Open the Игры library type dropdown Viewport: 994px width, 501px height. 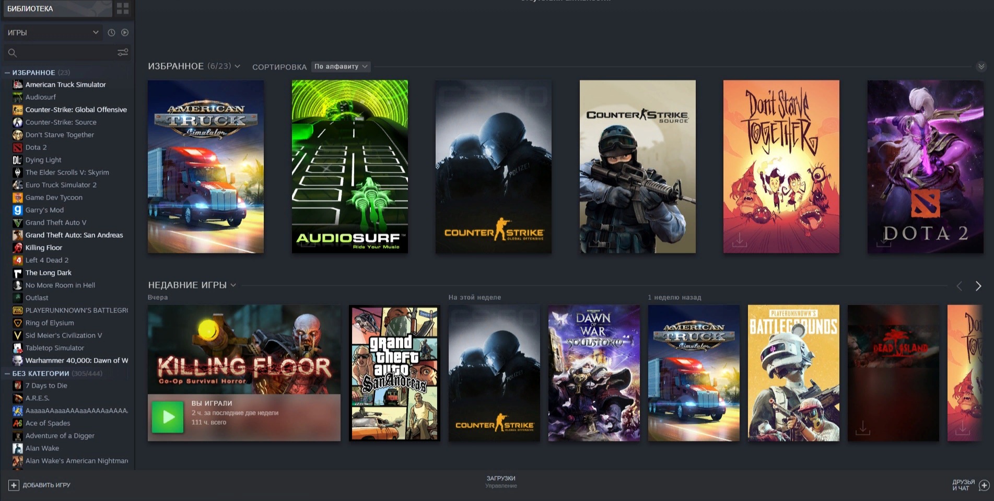click(52, 32)
